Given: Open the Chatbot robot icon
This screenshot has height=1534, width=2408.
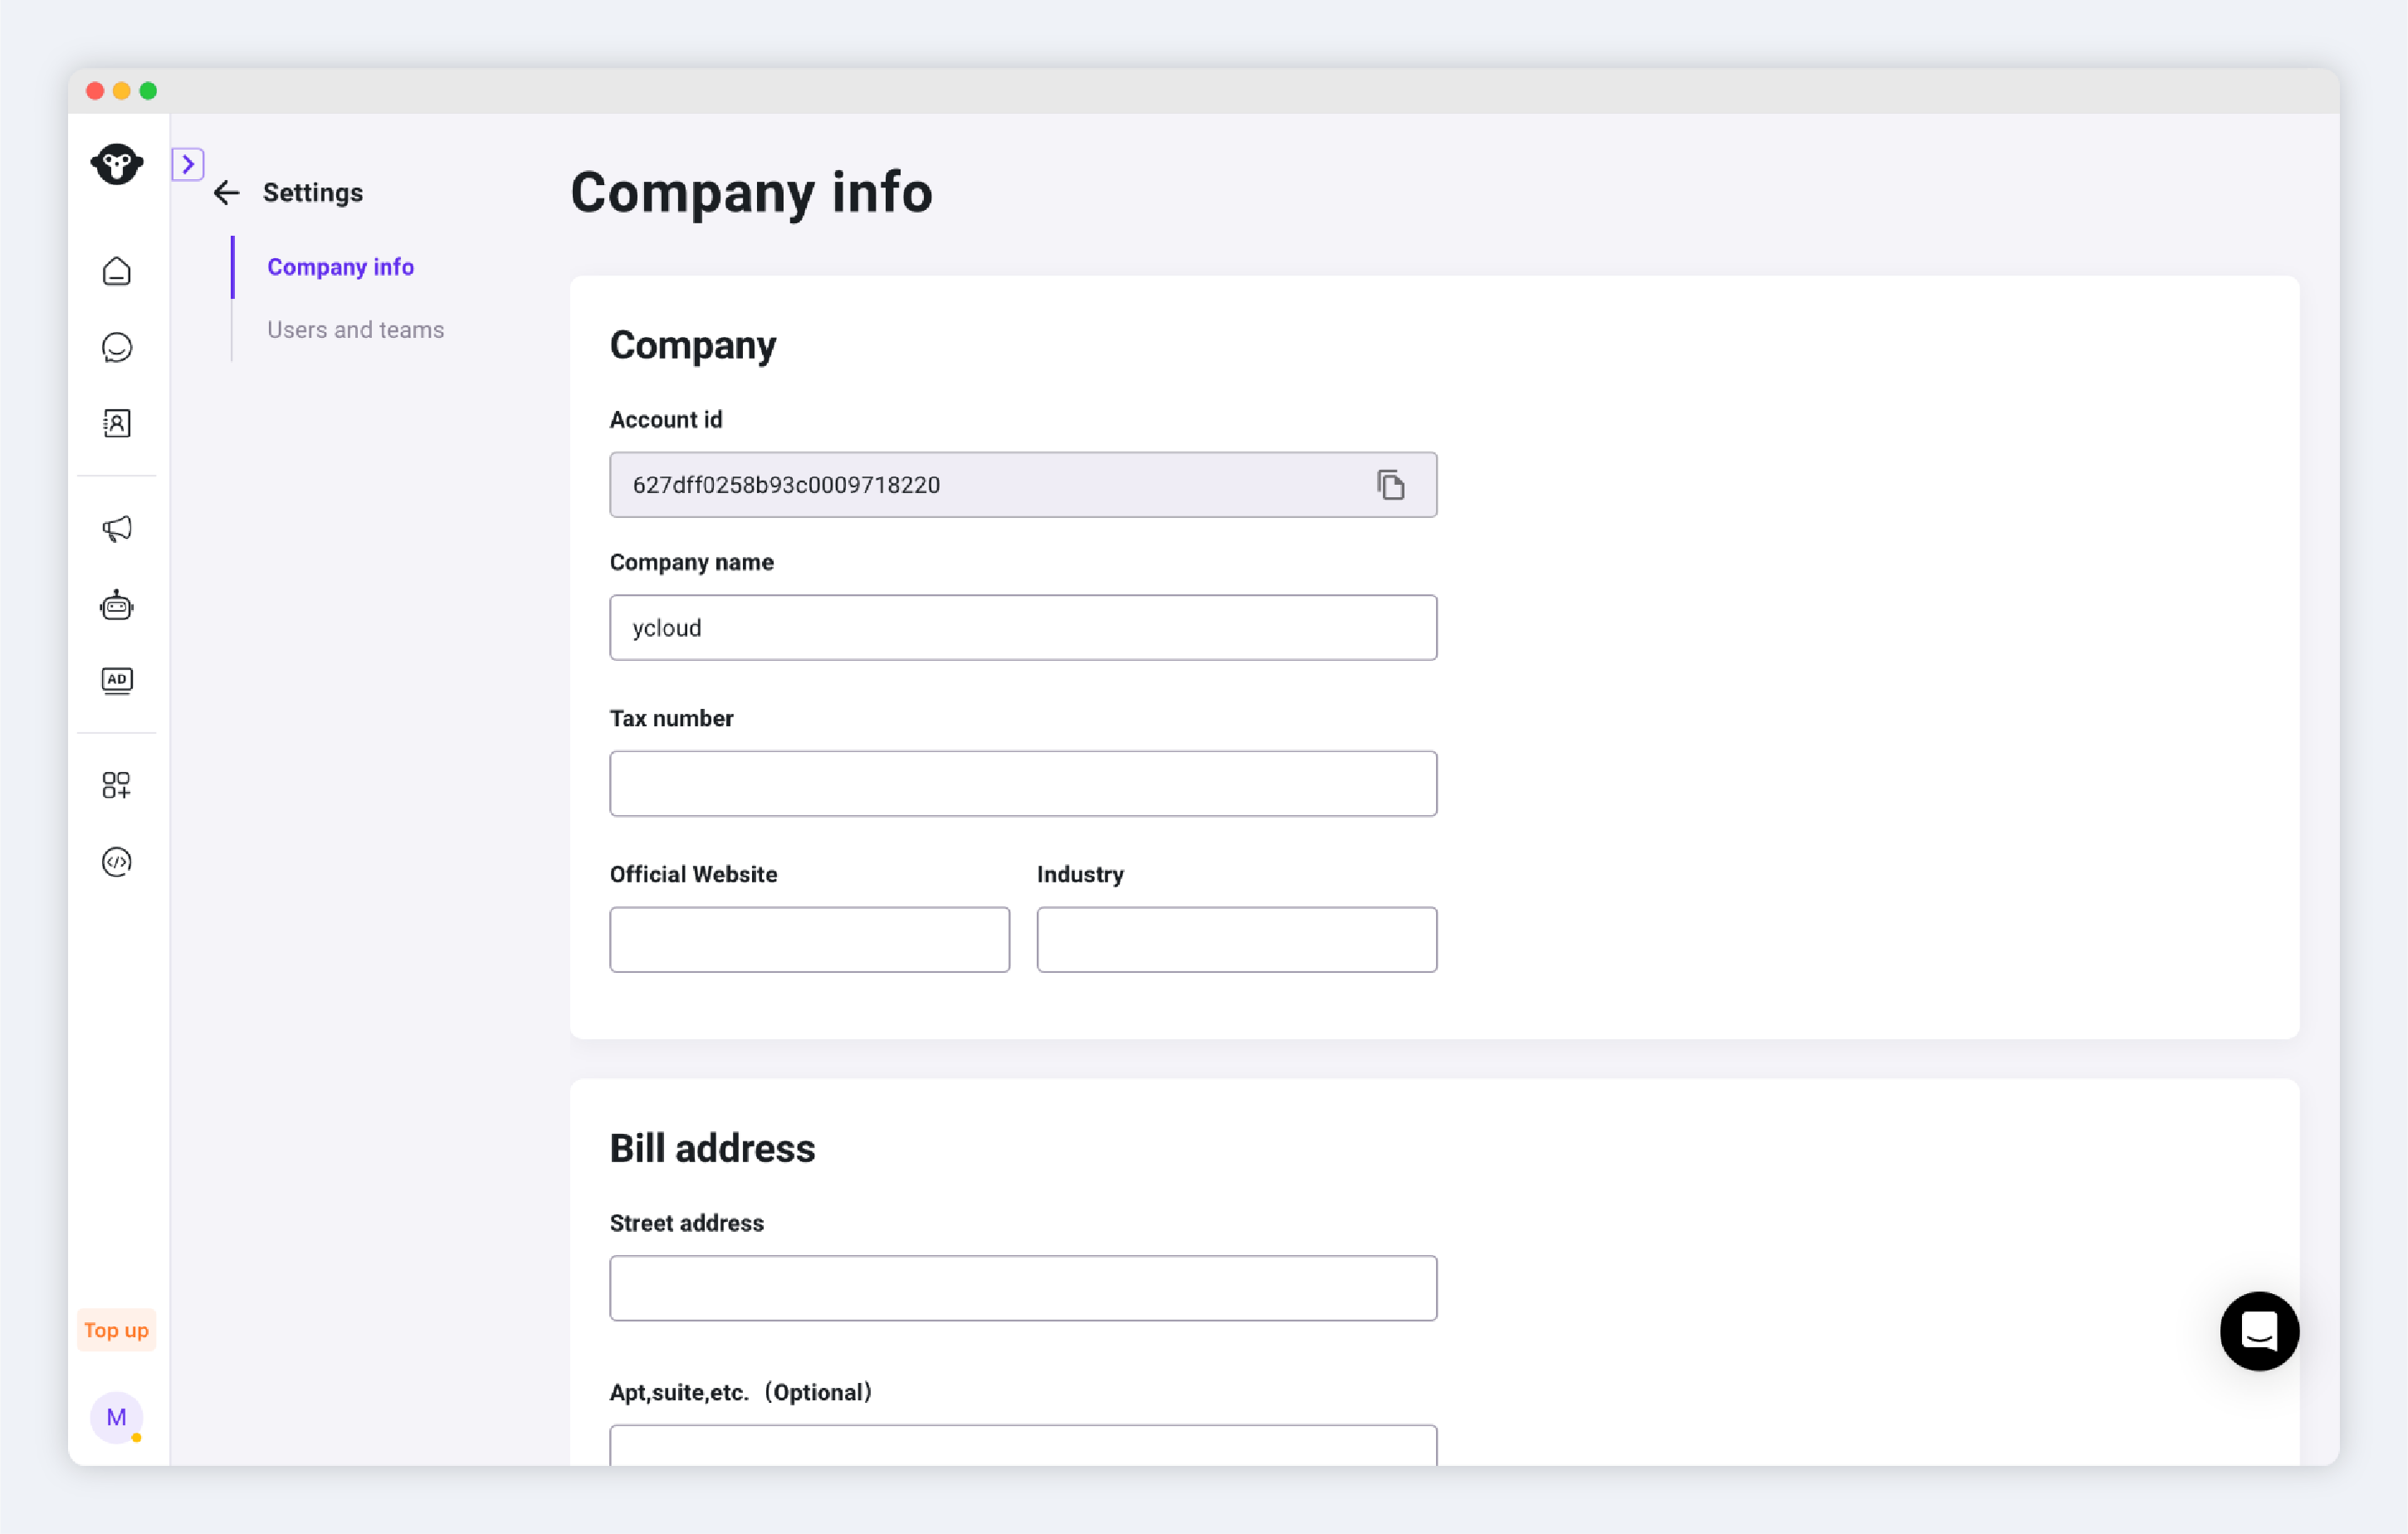Looking at the screenshot, I should tap(117, 605).
